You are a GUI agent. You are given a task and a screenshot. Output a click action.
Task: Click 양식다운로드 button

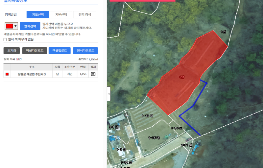coord(85,51)
